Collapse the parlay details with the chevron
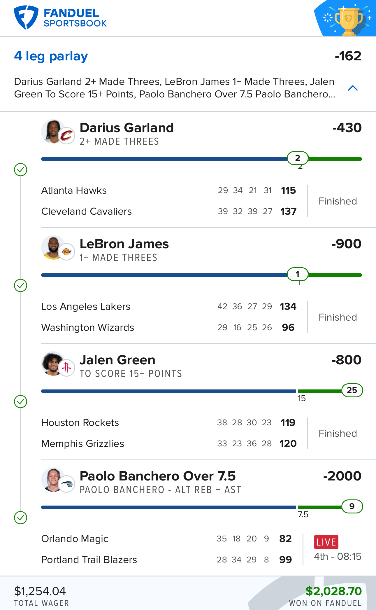The image size is (376, 610). 353,88
